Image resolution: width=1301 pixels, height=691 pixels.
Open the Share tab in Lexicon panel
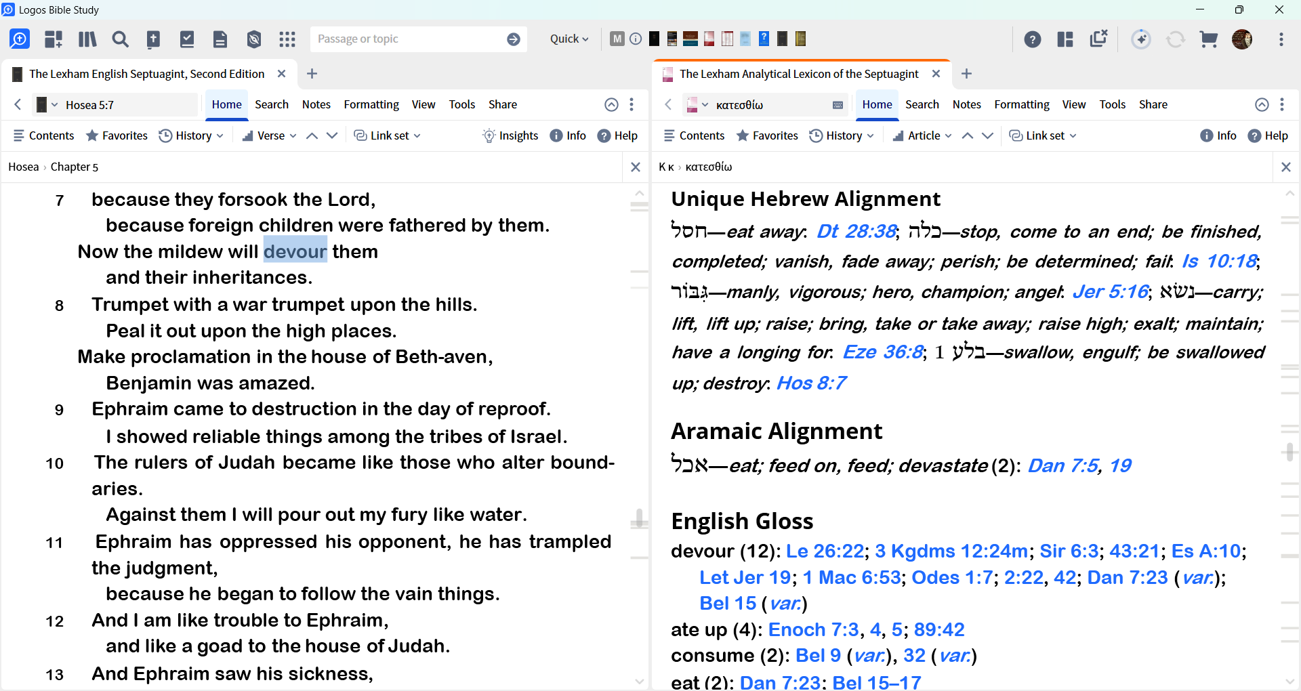[x=1153, y=104]
